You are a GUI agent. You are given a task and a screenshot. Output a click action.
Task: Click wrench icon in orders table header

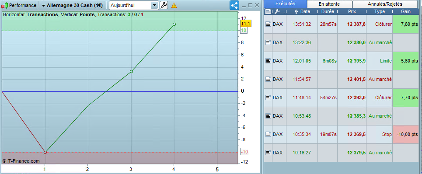(x=276, y=11)
